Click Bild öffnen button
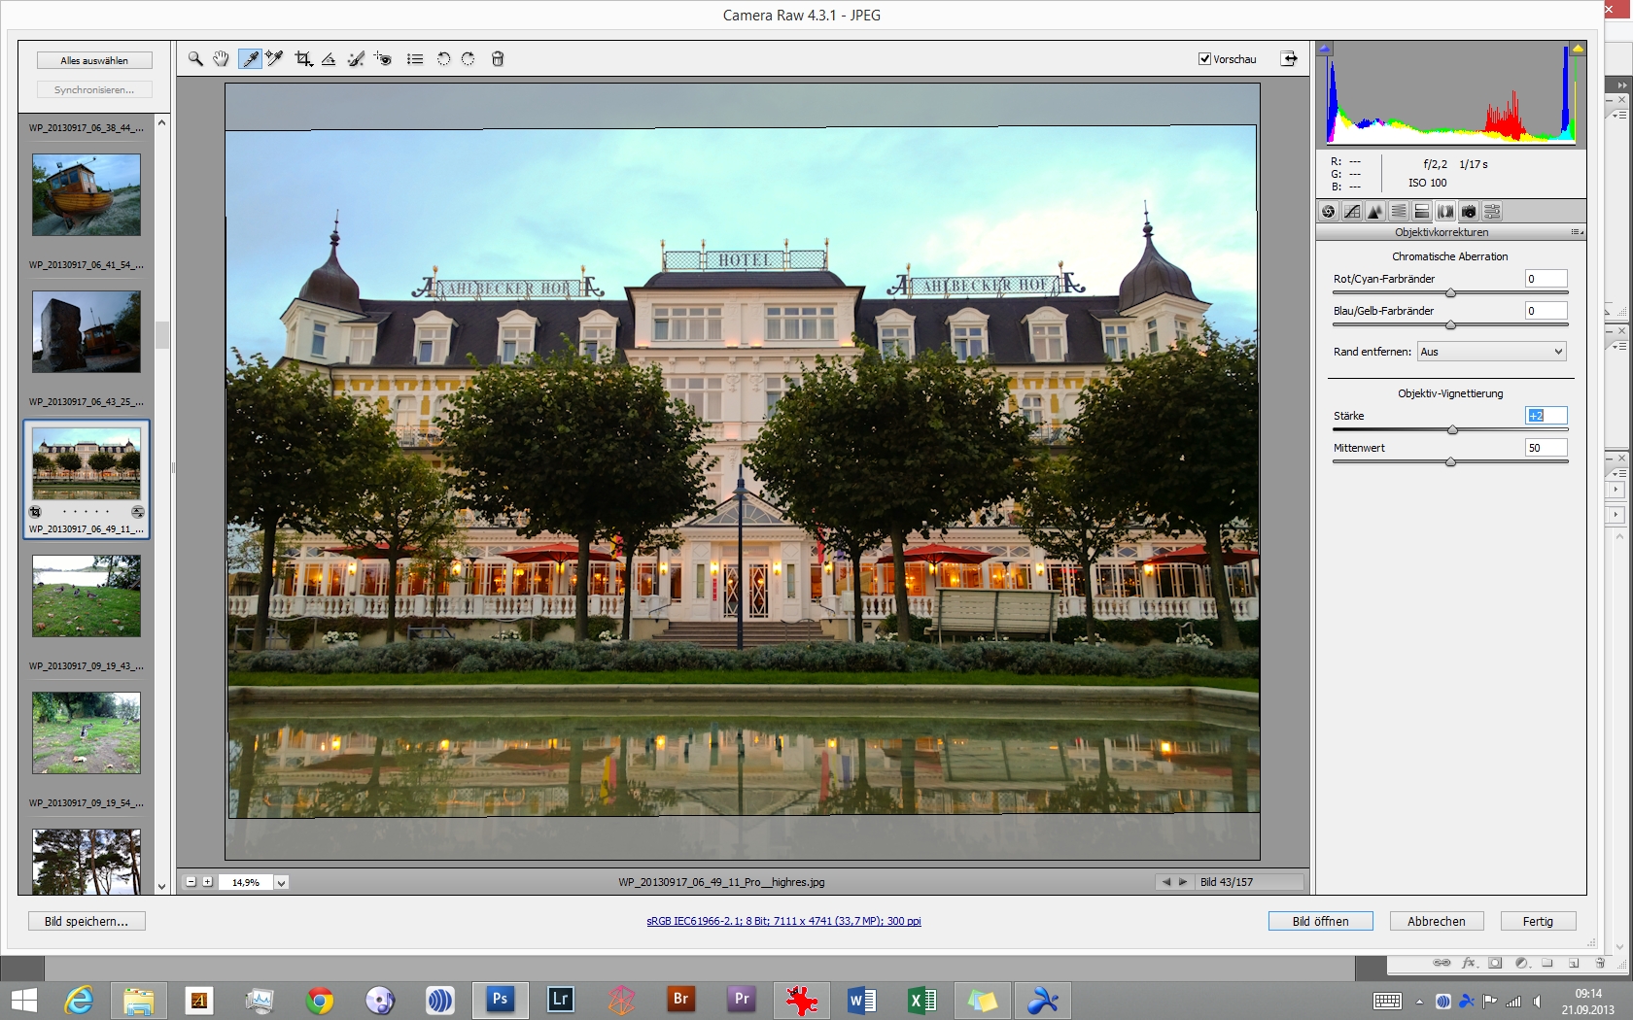This screenshot has width=1633, height=1020. click(x=1320, y=921)
